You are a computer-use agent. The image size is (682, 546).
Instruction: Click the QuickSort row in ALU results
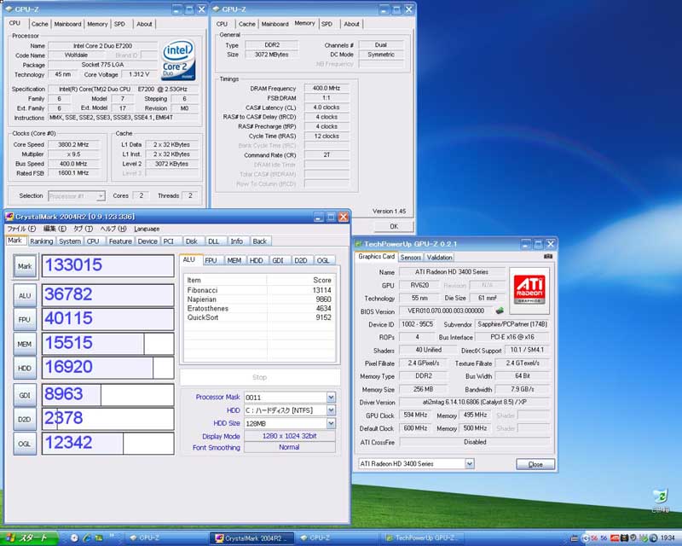coord(259,317)
